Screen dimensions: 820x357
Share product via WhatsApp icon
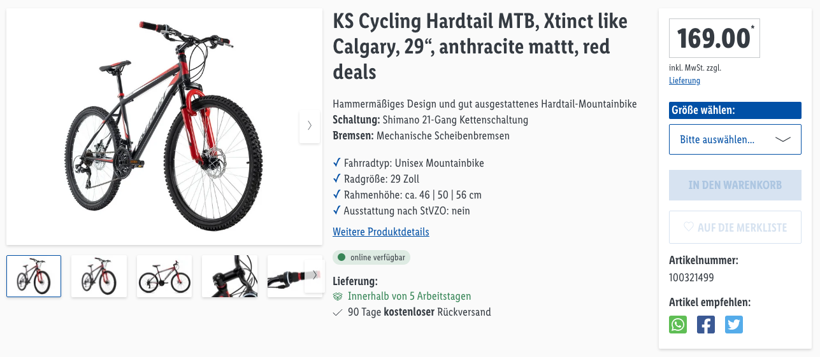click(x=678, y=325)
